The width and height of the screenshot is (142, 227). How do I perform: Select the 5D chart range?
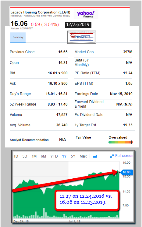coord(25,156)
